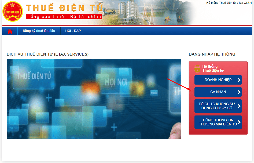Screen dimensions: 254x163
Task: Go to CỔNG THÔNG TIN THƯƠNG MẠI ĐIỆN TỬ
Action: 216,122
